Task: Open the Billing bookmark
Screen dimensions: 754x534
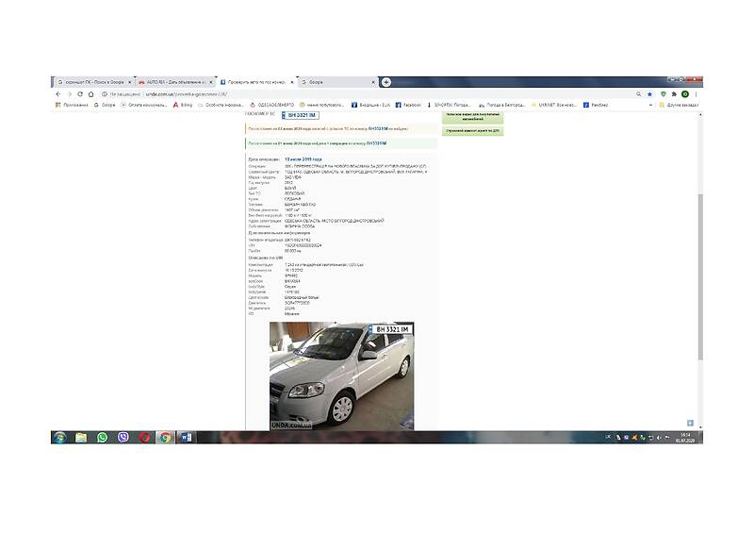Action: point(183,105)
